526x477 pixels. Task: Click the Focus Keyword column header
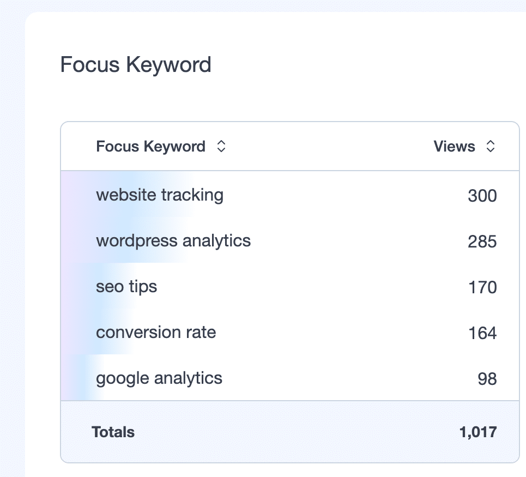[x=150, y=146]
